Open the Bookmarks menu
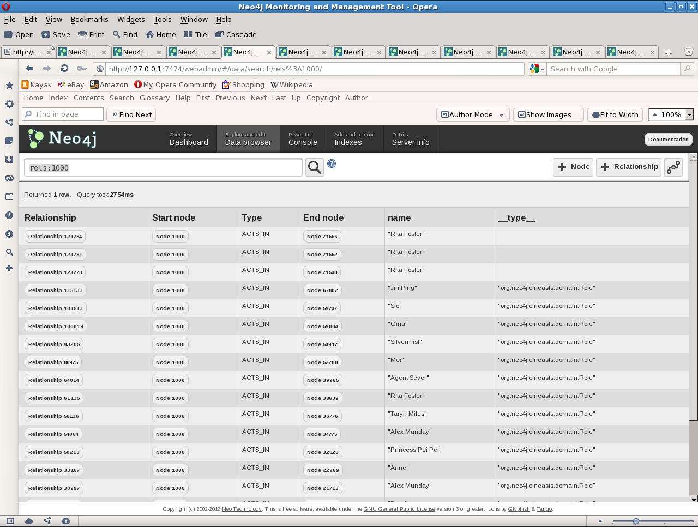 click(x=89, y=19)
